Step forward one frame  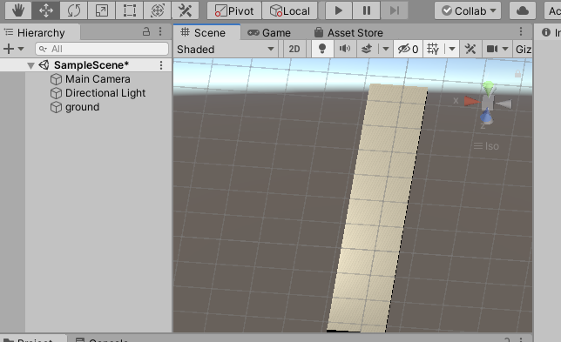[x=395, y=10]
